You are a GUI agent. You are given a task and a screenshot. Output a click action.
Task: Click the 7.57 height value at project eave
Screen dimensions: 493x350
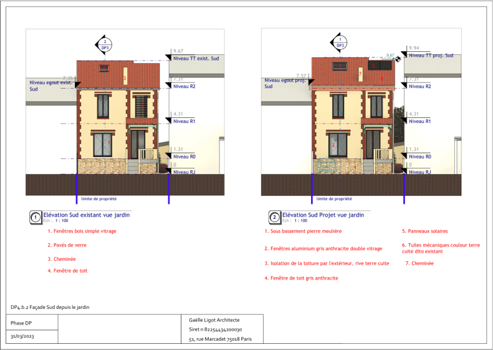click(x=301, y=76)
